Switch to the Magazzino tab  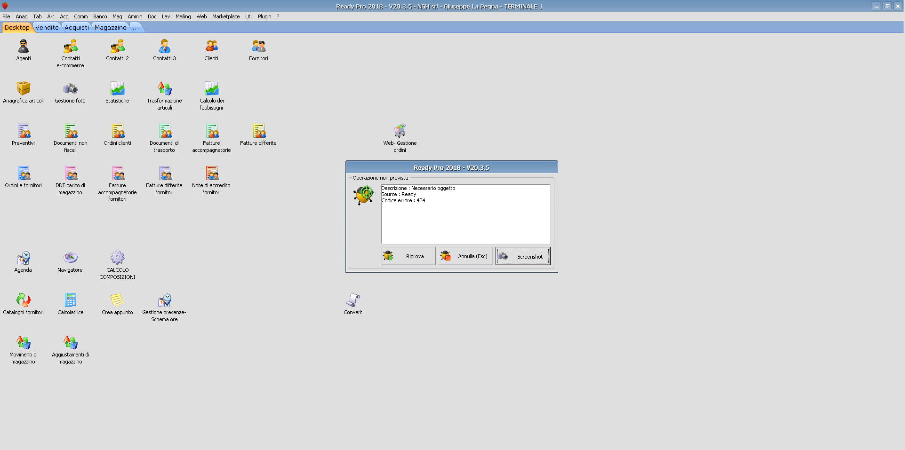click(x=111, y=27)
